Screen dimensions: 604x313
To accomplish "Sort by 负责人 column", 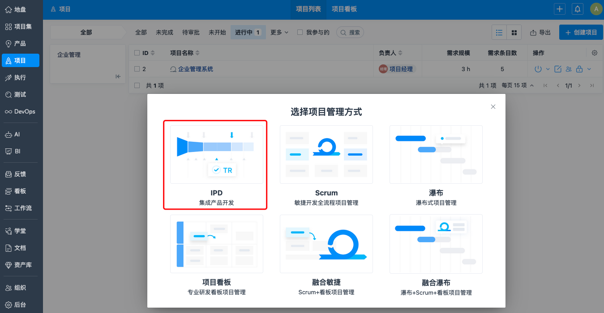I will click(x=390, y=53).
